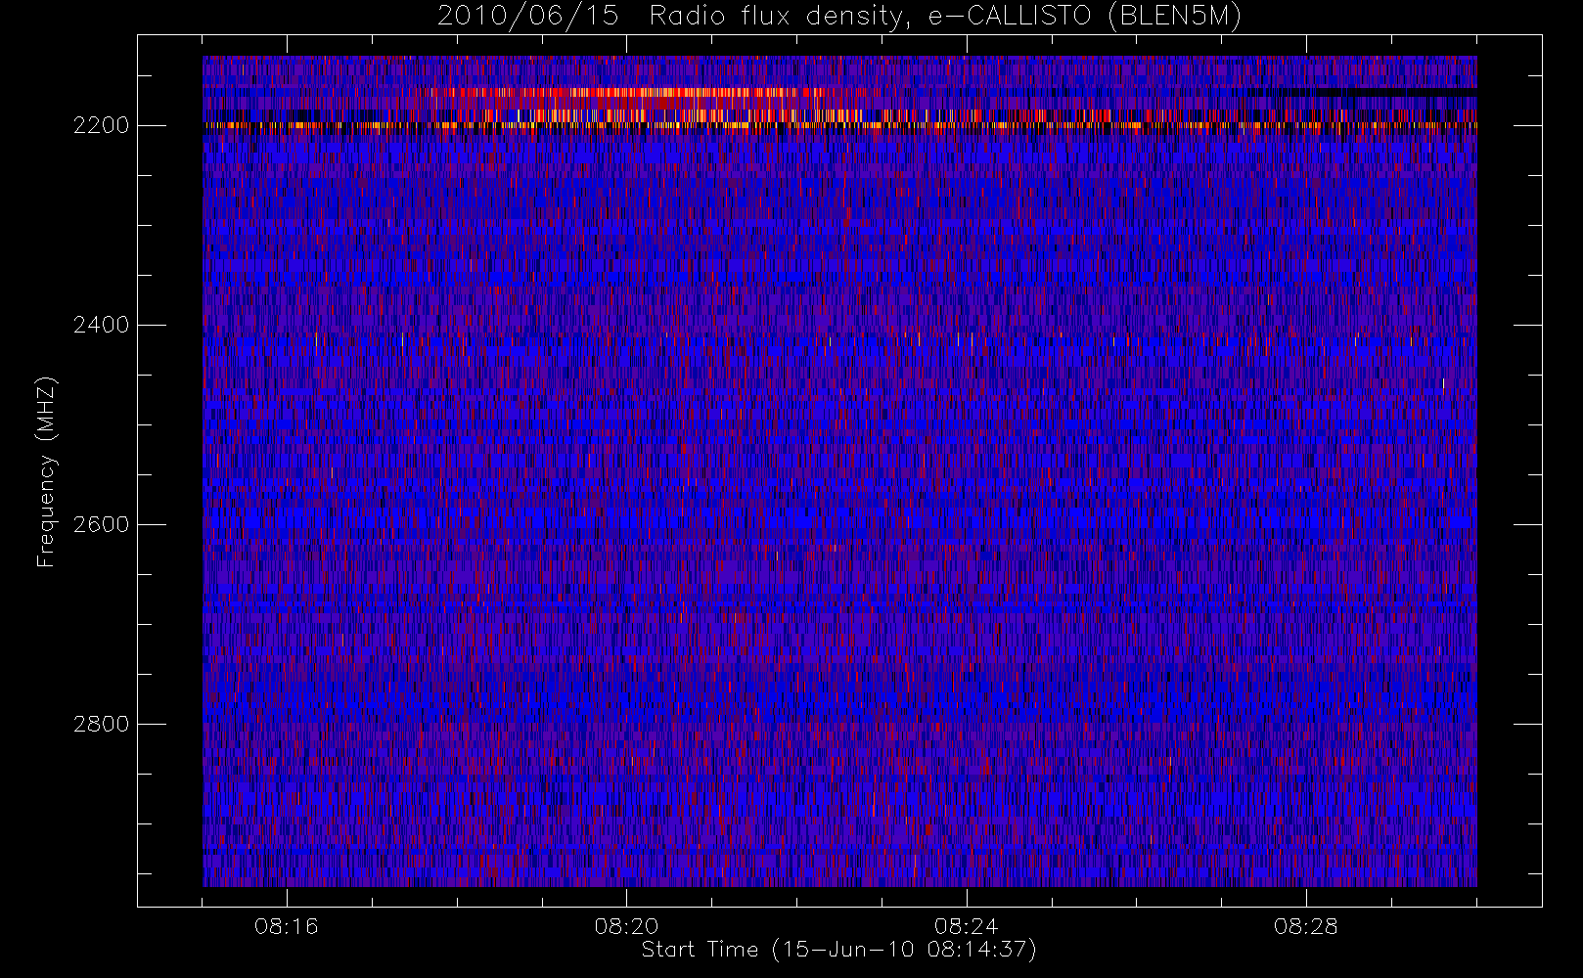The height and width of the screenshot is (978, 1583).
Task: Click the 08:24 time tick label
Action: point(966,926)
